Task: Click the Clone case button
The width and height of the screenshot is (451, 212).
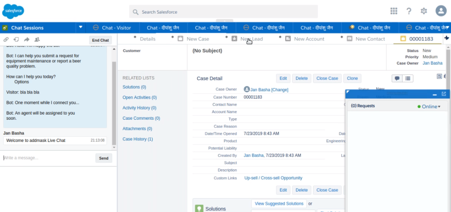Action: pyautogui.click(x=352, y=78)
